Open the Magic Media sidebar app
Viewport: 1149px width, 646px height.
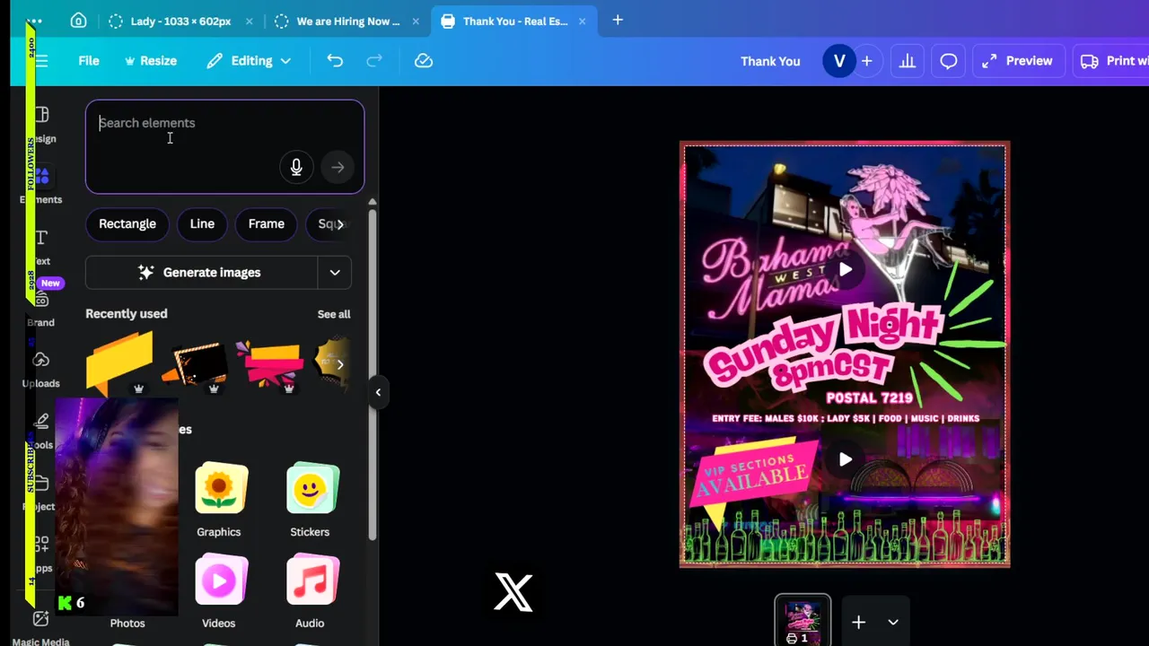tap(40, 628)
